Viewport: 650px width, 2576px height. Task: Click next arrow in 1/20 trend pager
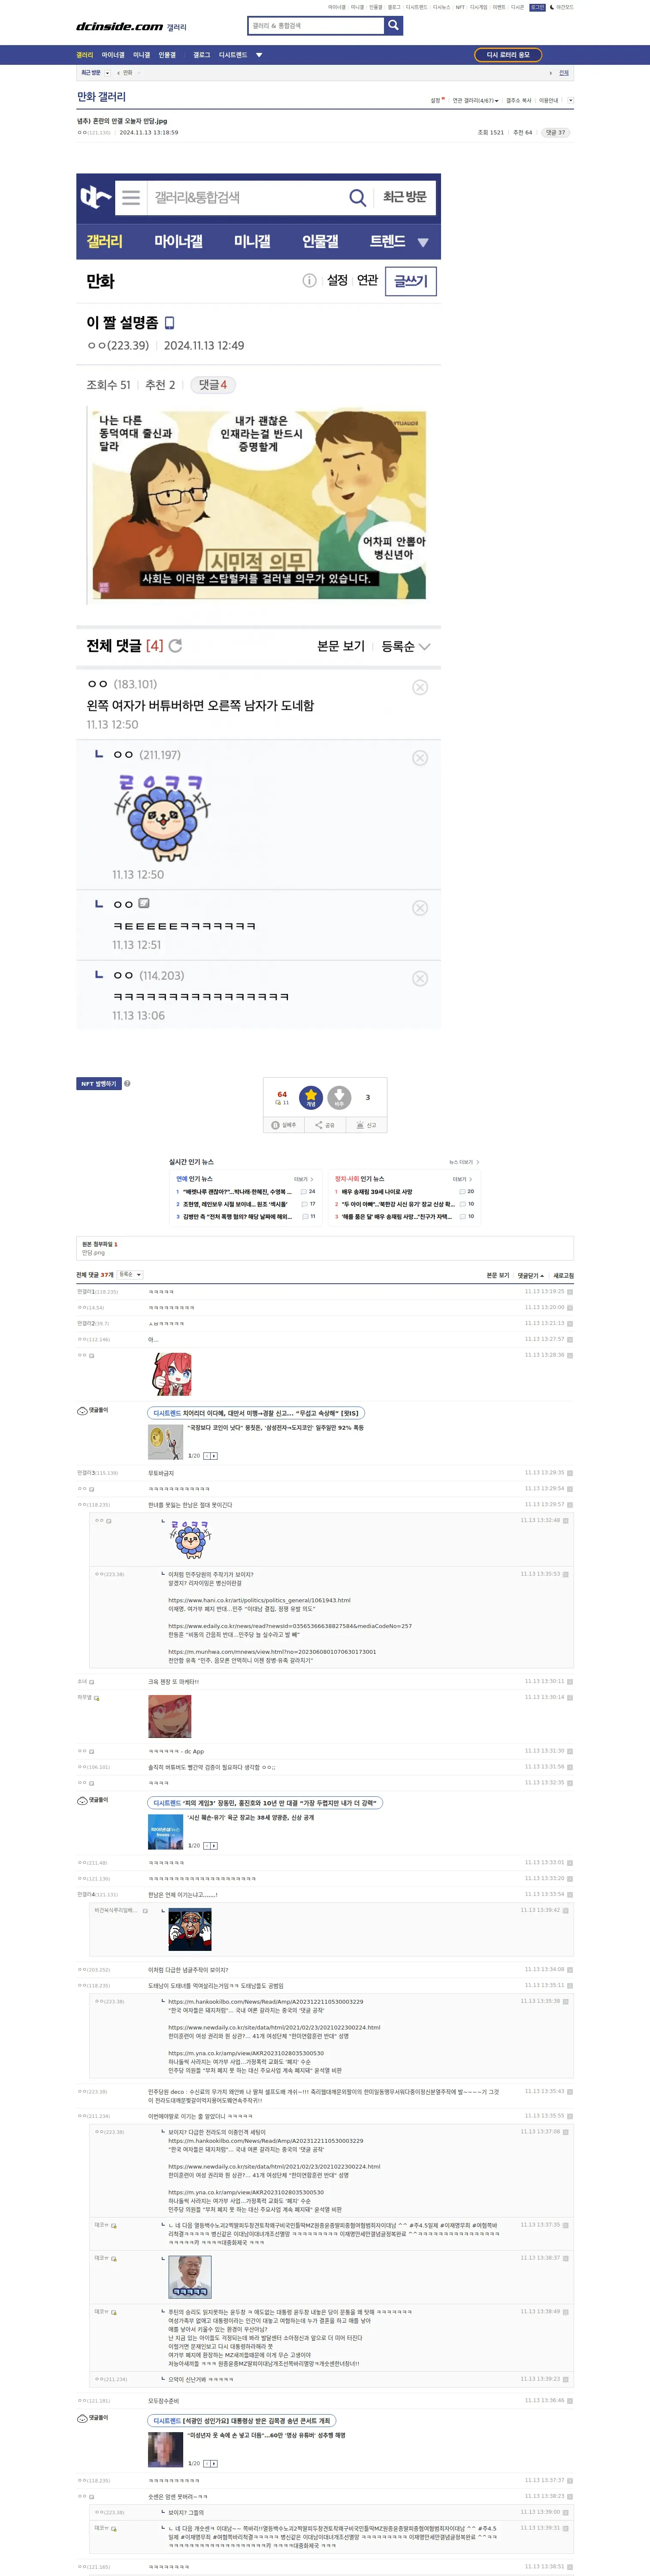pos(214,1455)
